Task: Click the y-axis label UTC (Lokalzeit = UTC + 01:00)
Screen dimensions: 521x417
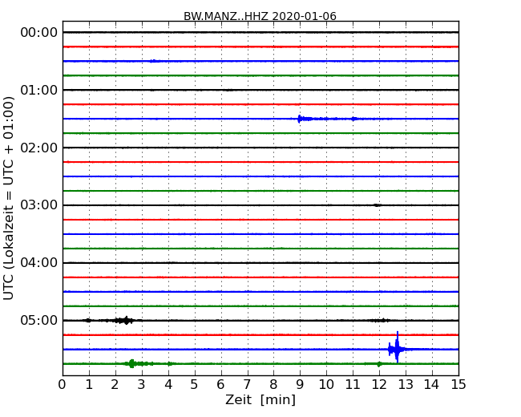Action: tap(10, 197)
